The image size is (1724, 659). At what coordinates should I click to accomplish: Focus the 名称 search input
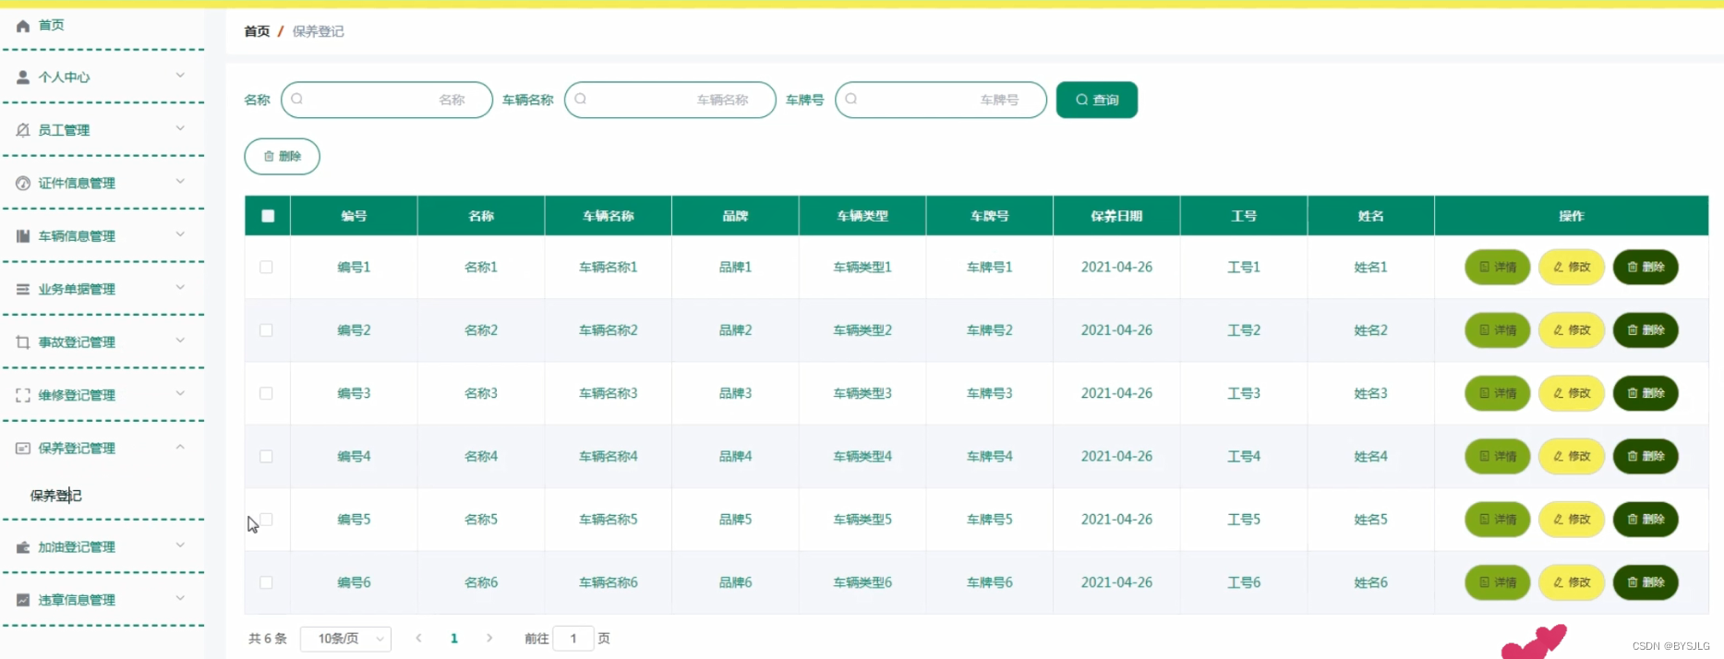pos(387,100)
